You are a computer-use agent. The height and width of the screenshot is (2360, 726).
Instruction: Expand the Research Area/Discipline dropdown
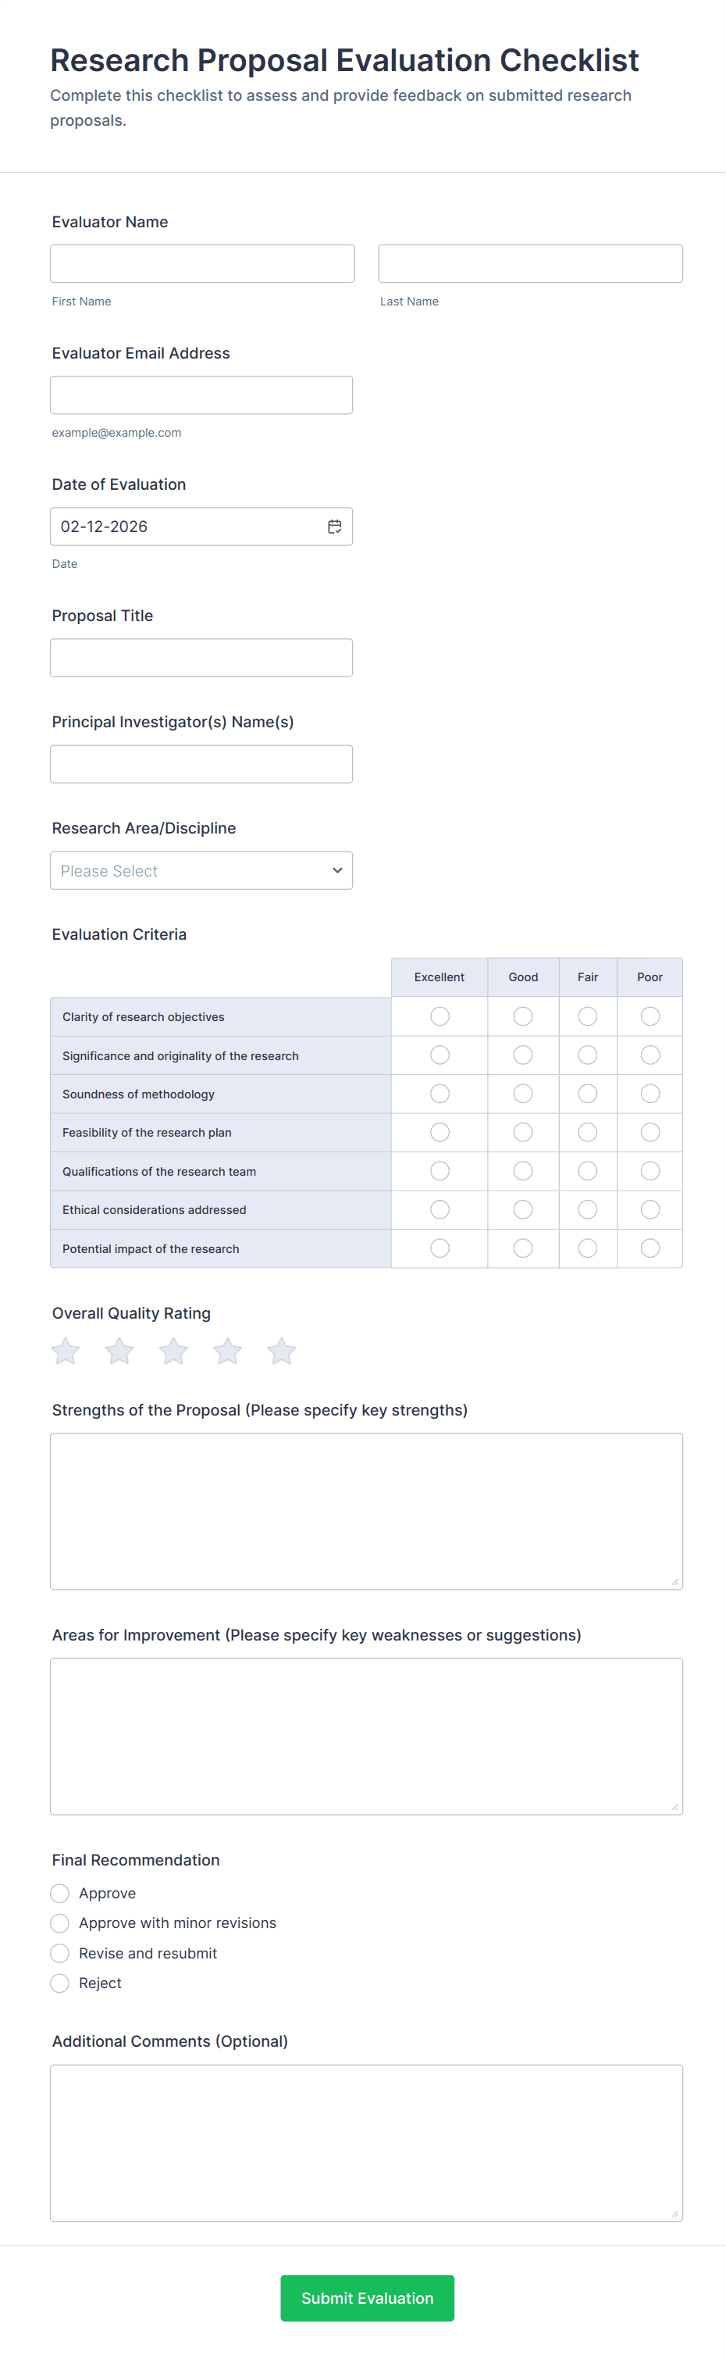pyautogui.click(x=201, y=870)
